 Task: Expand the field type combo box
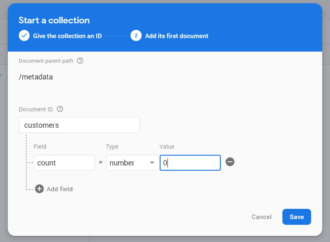coord(132,163)
